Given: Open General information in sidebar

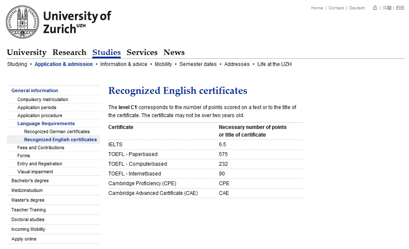Looking at the screenshot, I should 35,90.
